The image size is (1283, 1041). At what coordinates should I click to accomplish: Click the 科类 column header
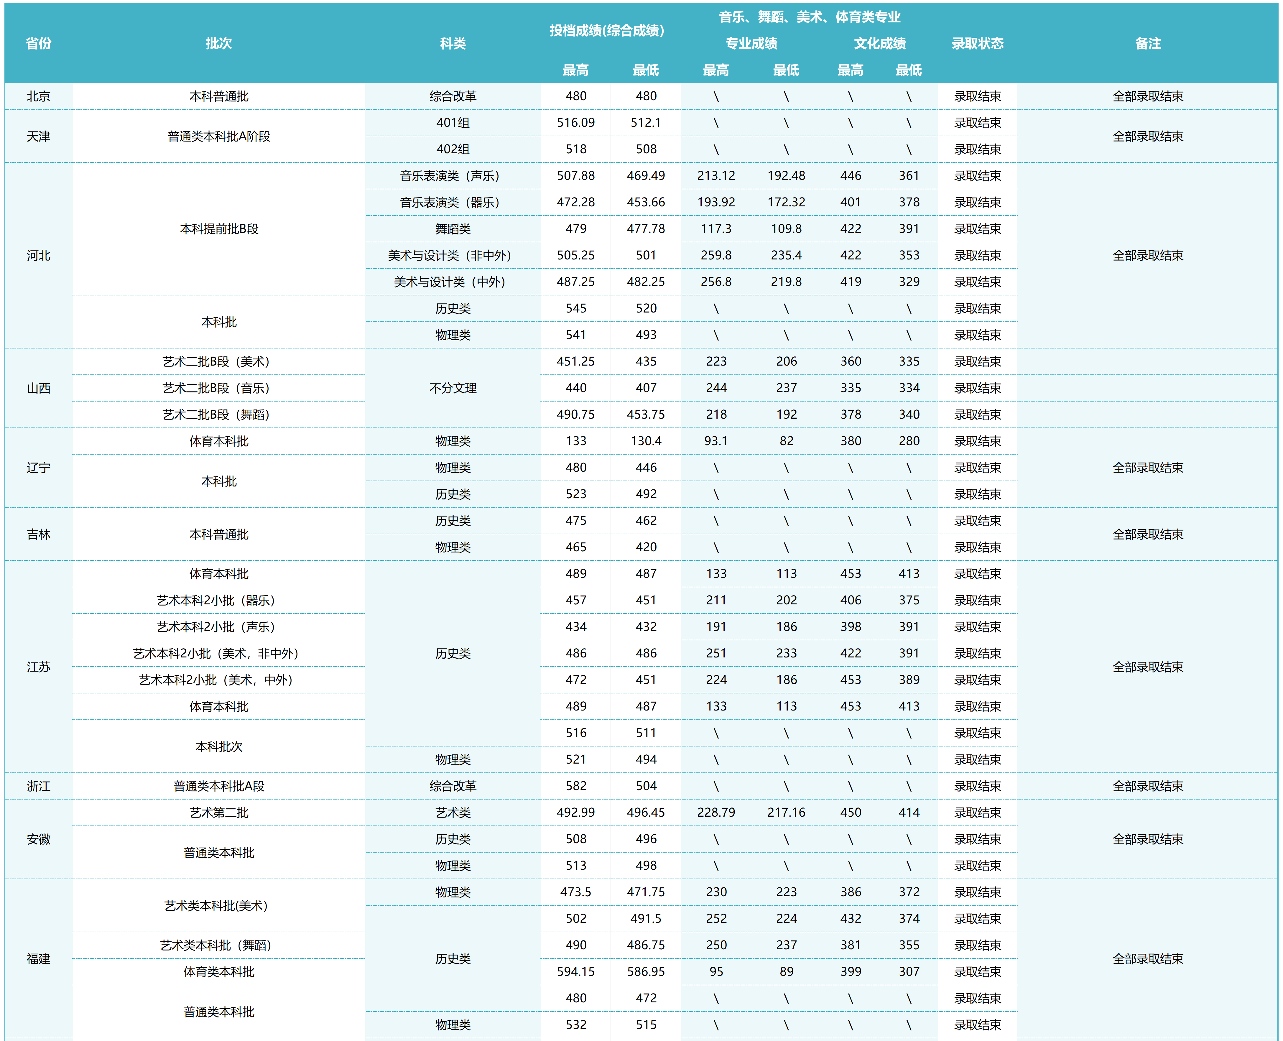[x=453, y=43]
